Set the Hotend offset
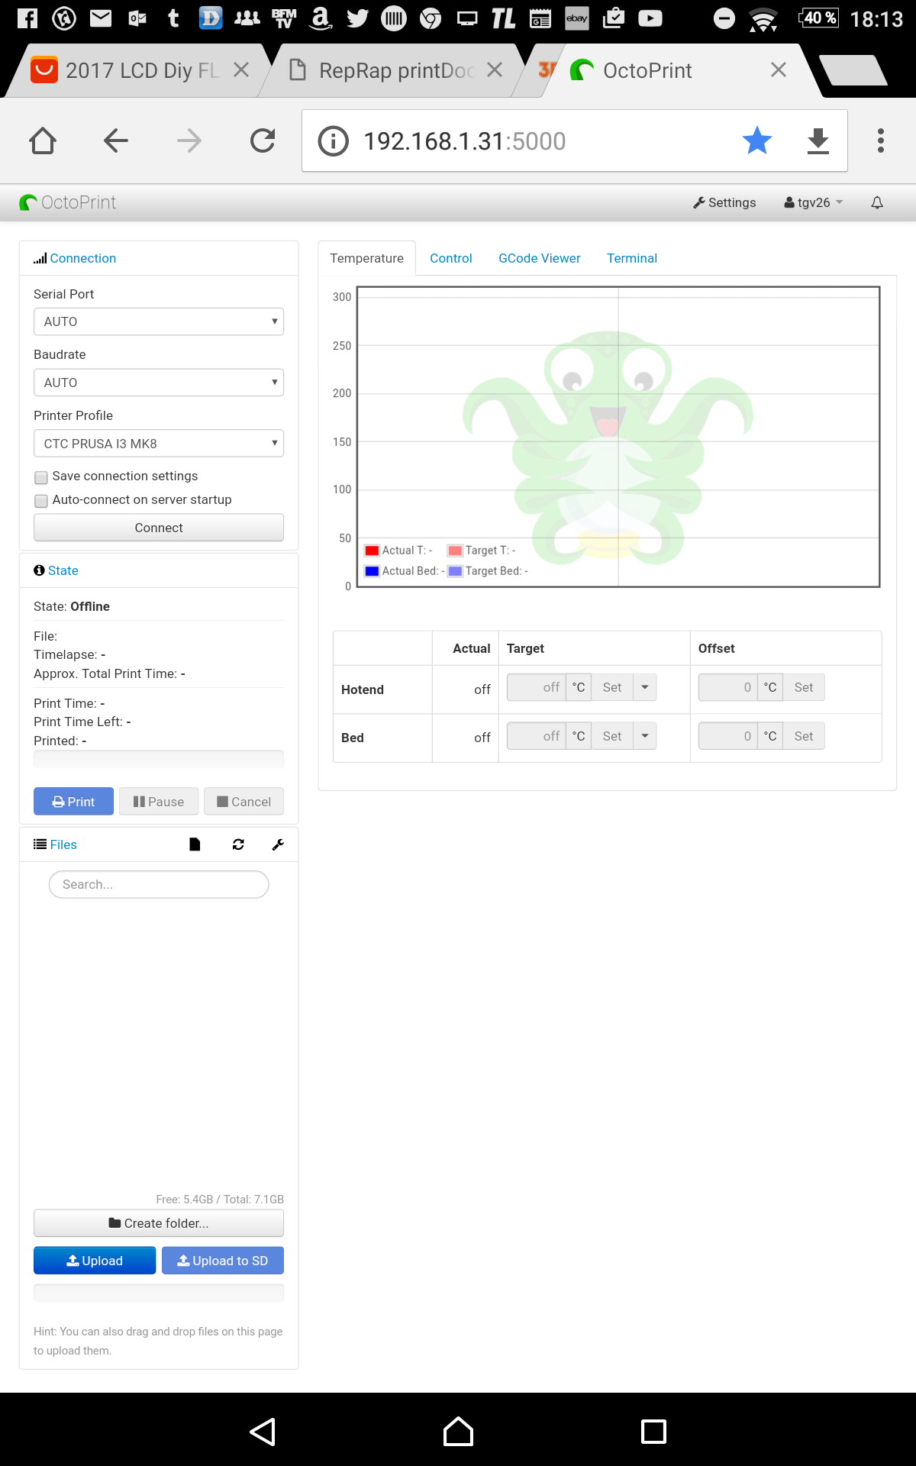The height and width of the screenshot is (1466, 916). [x=804, y=687]
